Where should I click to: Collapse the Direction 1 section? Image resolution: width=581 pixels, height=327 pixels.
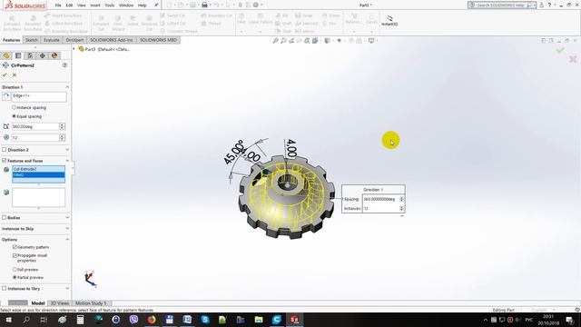67,87
